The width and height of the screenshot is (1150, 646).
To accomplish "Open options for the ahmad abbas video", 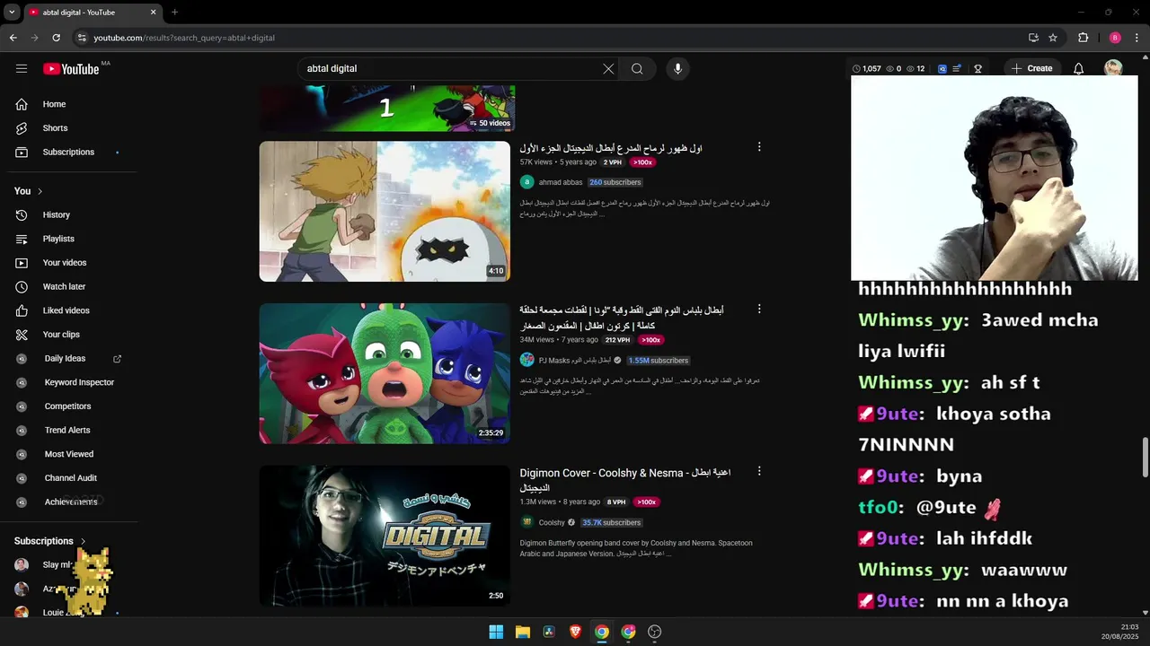I will pyautogui.click(x=759, y=147).
